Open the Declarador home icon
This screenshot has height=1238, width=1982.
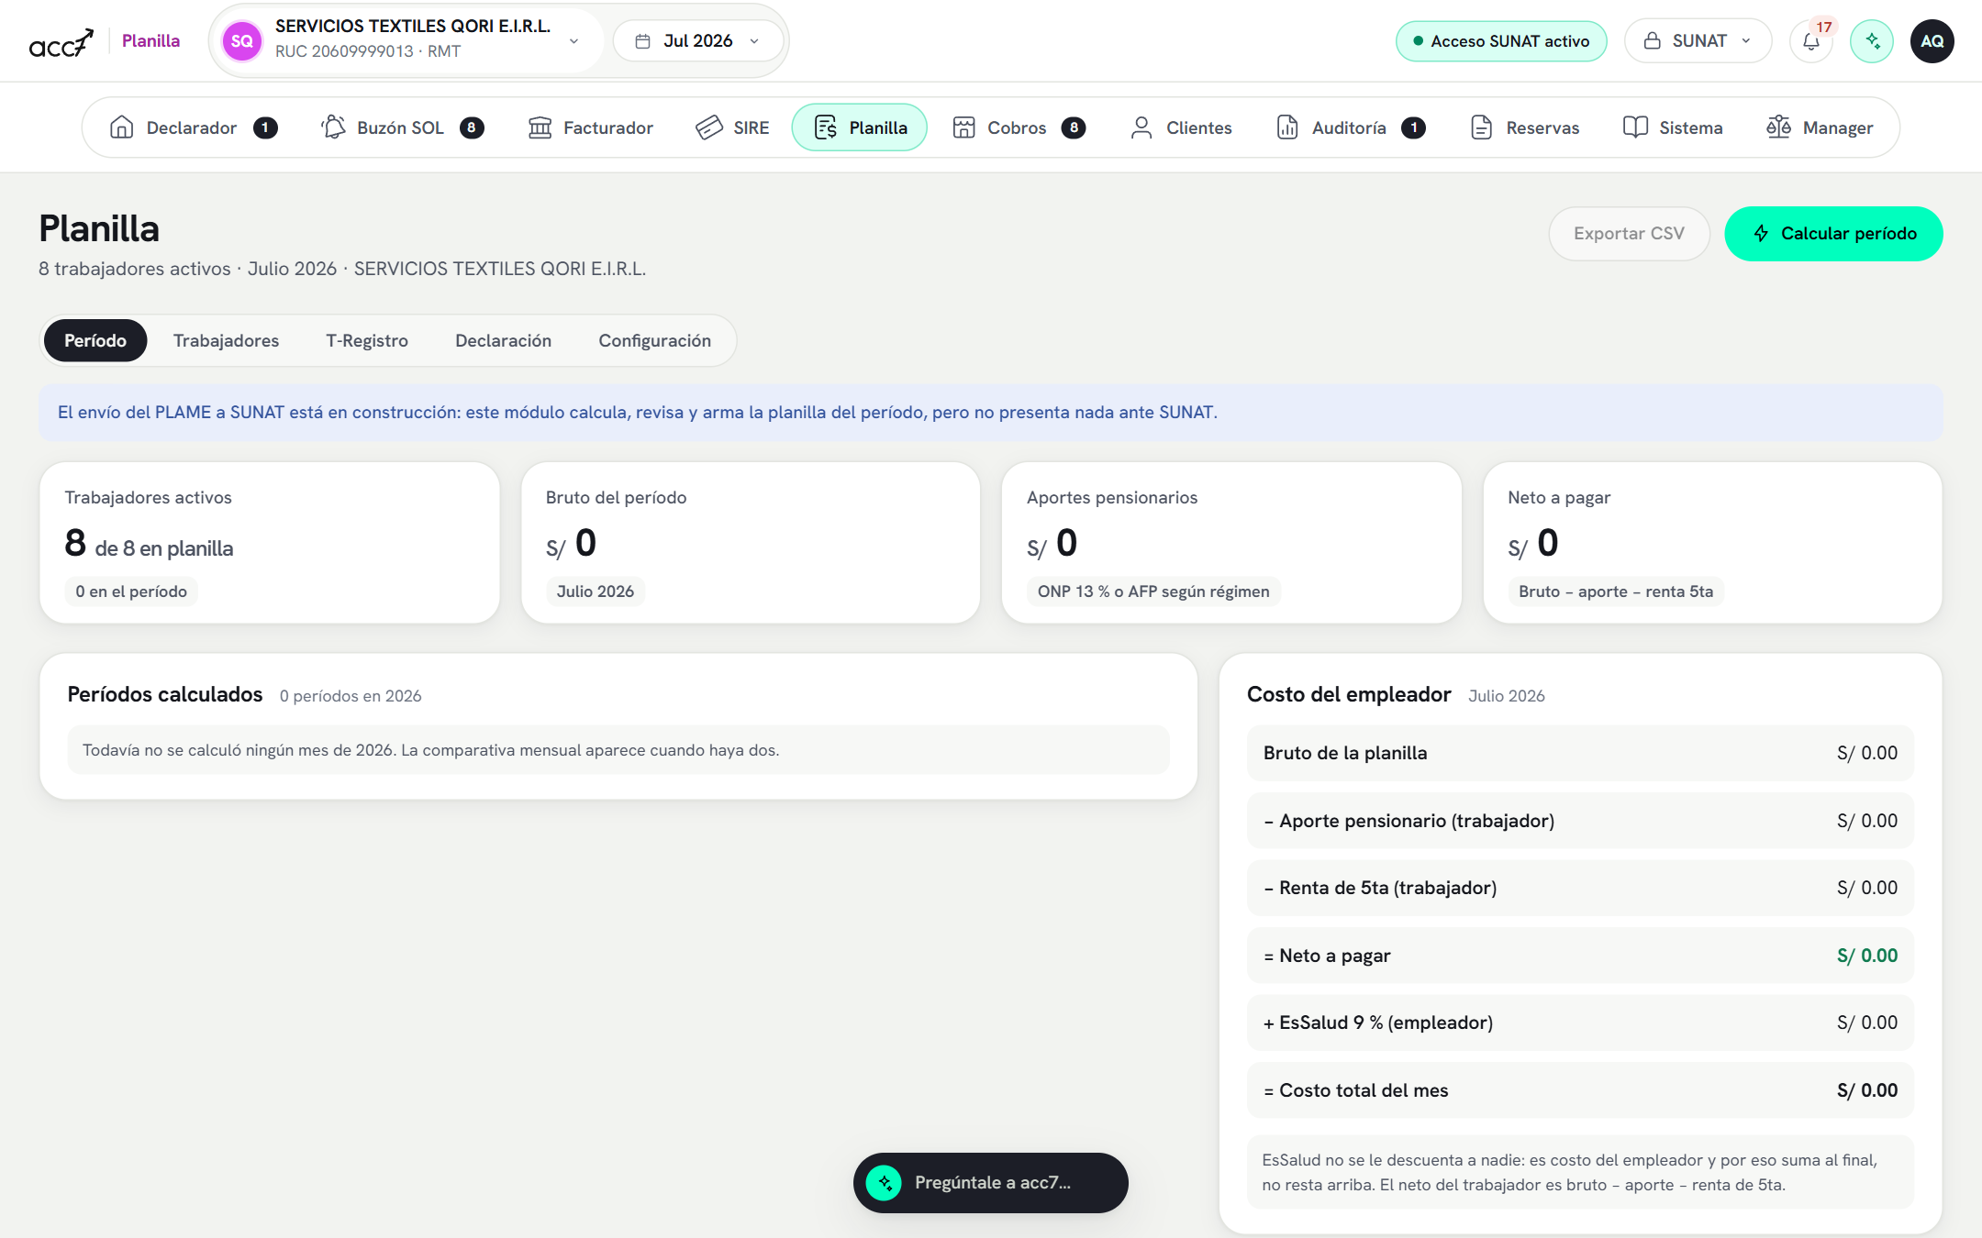(x=122, y=127)
